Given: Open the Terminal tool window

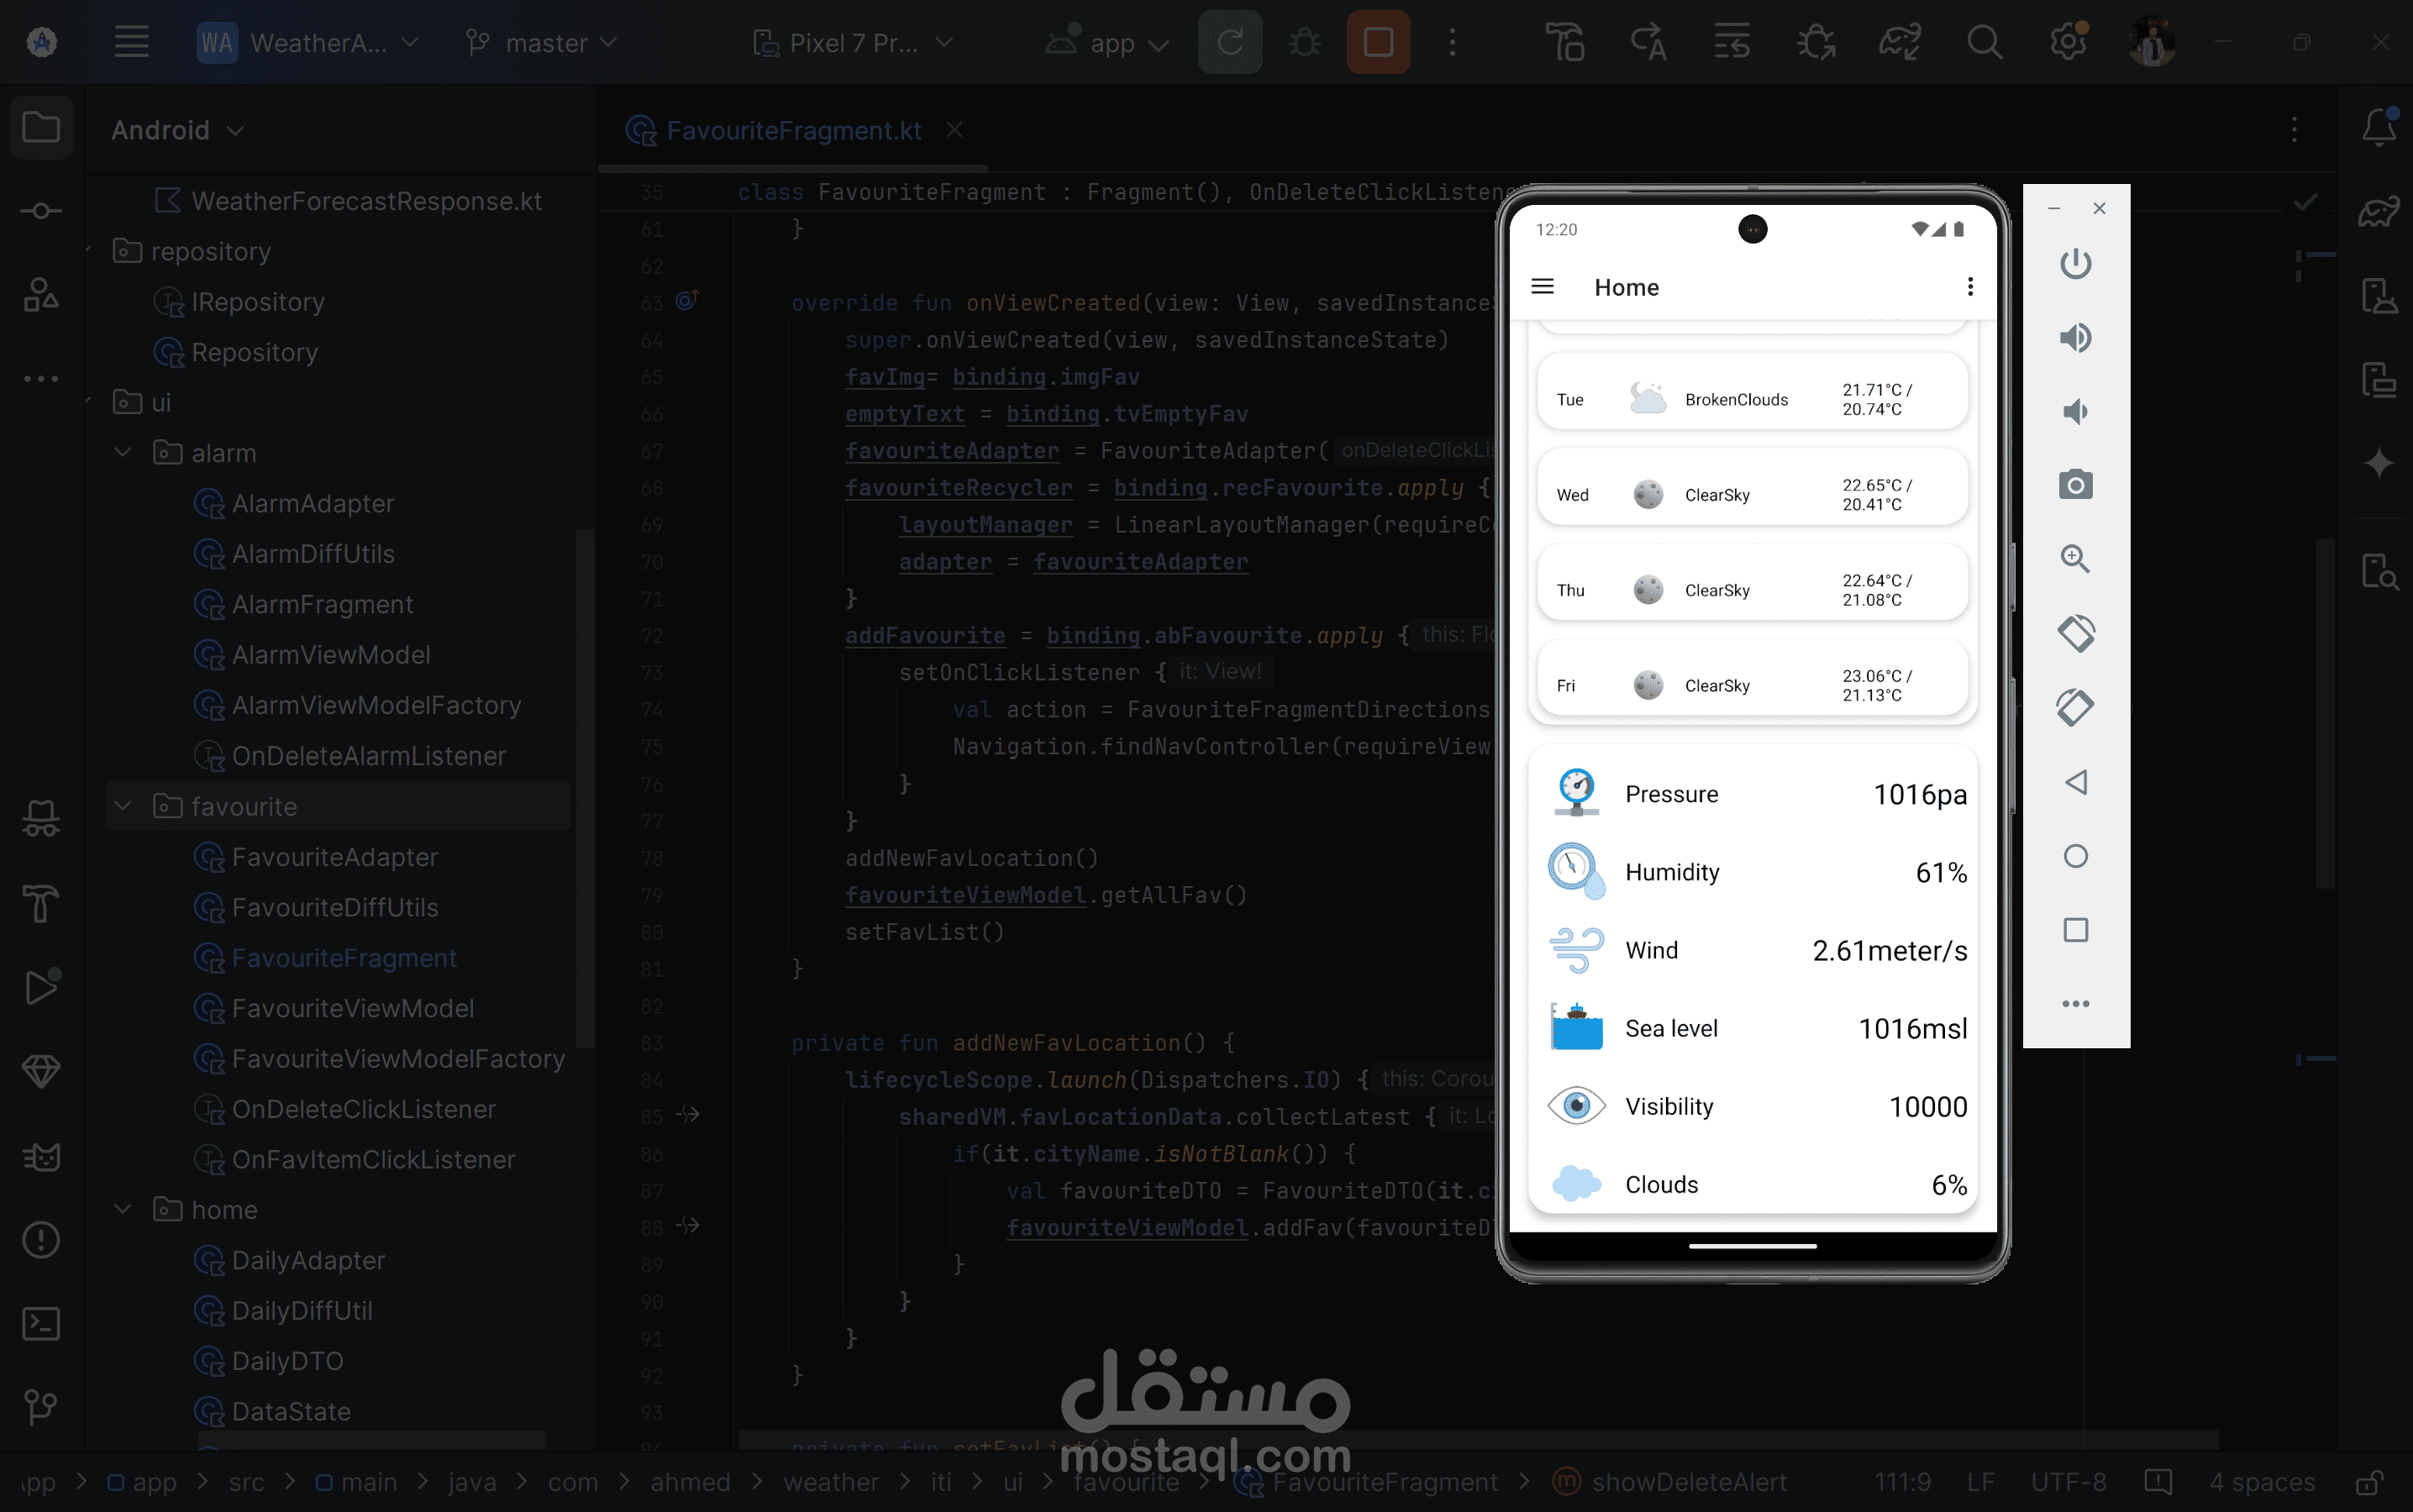Looking at the screenshot, I should pyautogui.click(x=41, y=1323).
